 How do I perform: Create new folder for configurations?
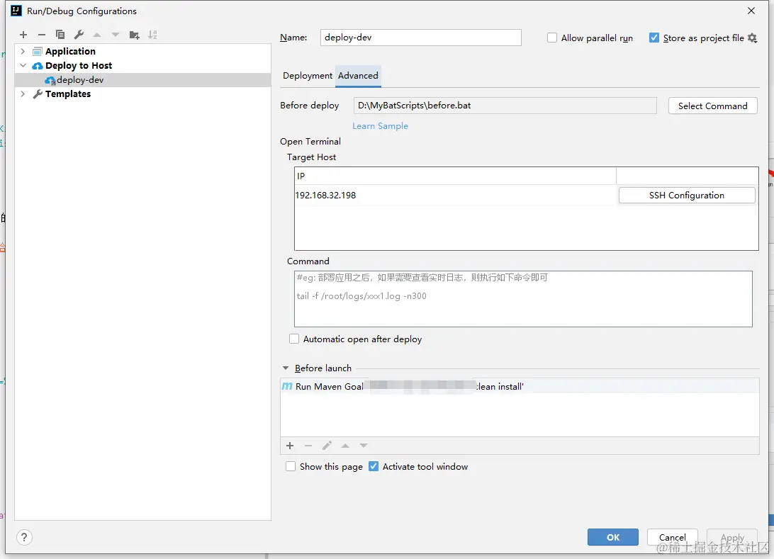pos(134,35)
